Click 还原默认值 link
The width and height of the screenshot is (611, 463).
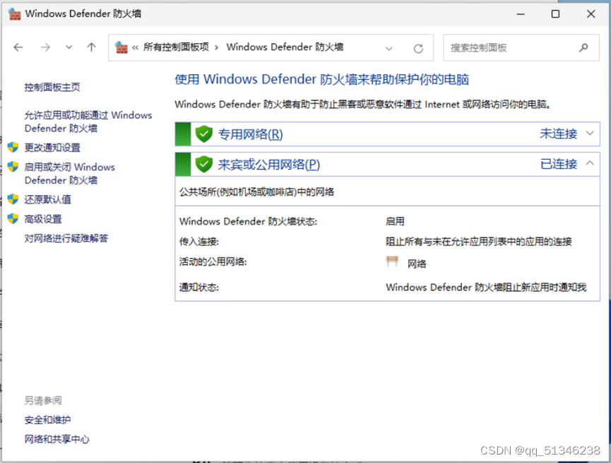(47, 199)
